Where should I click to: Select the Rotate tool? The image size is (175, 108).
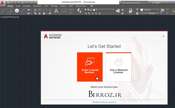39,10
